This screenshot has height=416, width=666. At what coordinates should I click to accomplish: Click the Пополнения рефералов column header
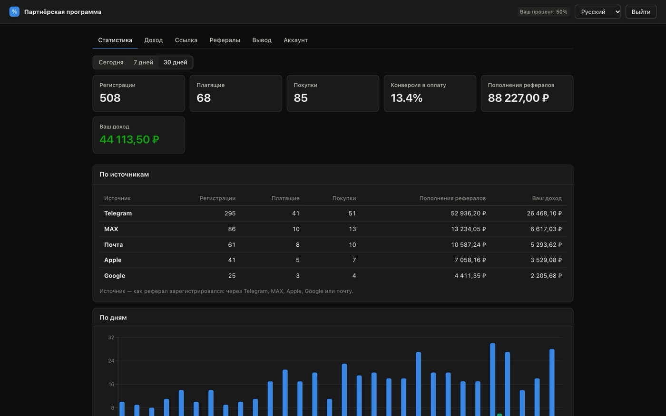[x=452, y=198]
